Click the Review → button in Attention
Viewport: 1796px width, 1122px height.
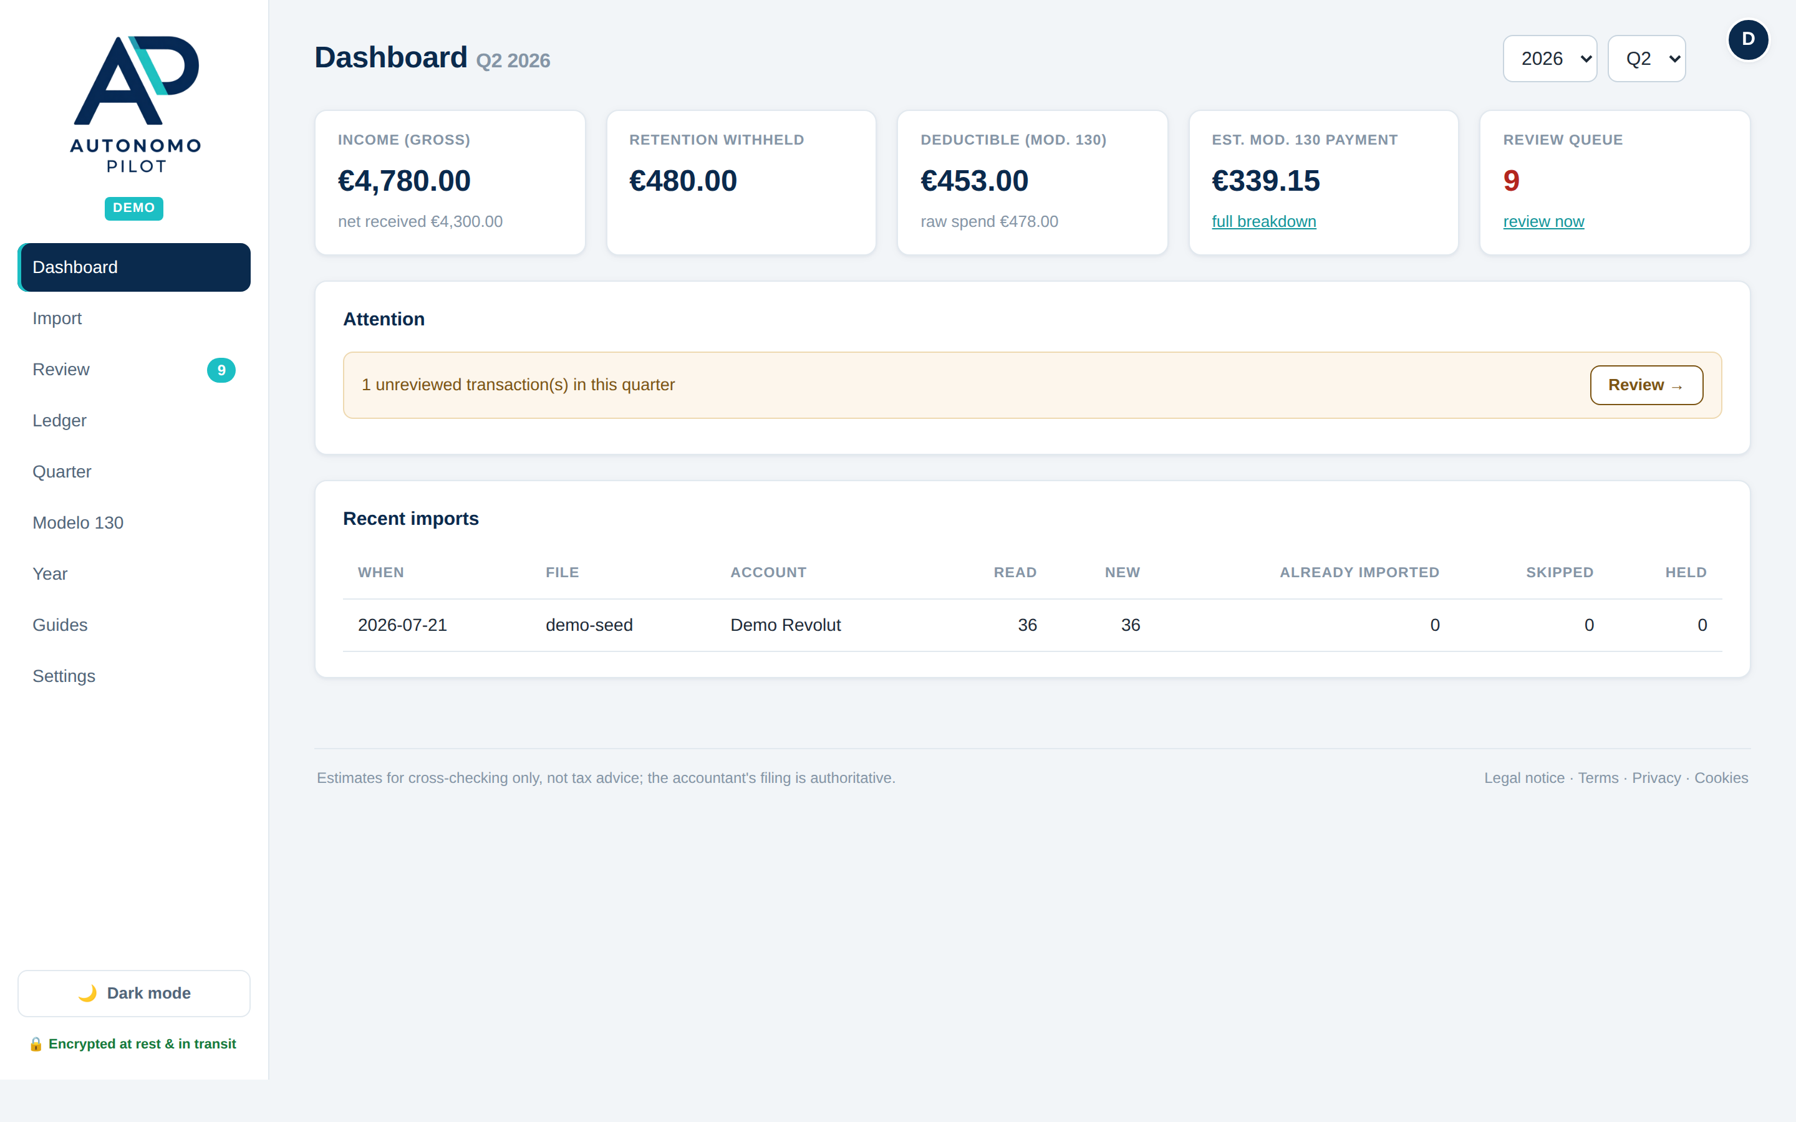1646,385
